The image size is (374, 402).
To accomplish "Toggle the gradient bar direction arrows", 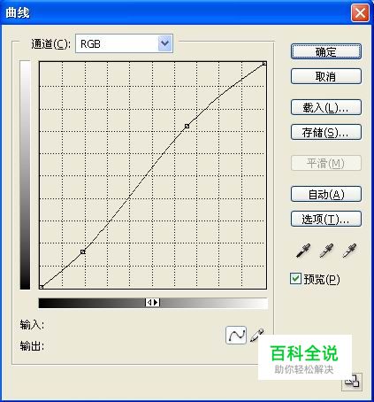I will [152, 303].
